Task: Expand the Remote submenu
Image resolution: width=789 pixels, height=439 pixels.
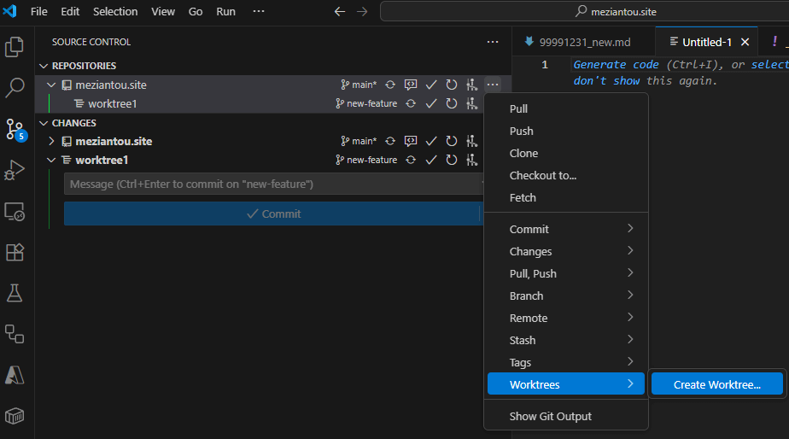Action: click(x=566, y=318)
